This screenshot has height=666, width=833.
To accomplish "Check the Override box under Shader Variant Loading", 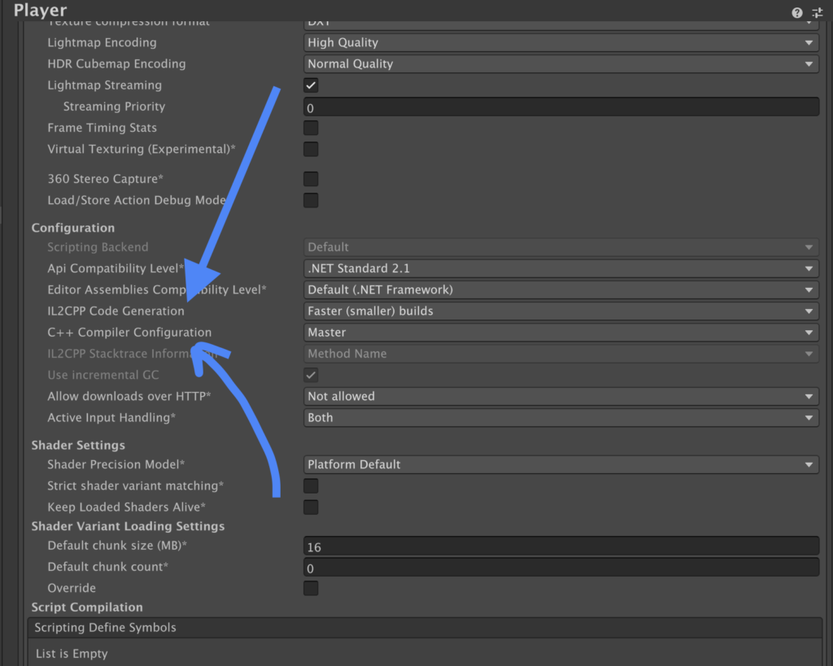I will [311, 588].
